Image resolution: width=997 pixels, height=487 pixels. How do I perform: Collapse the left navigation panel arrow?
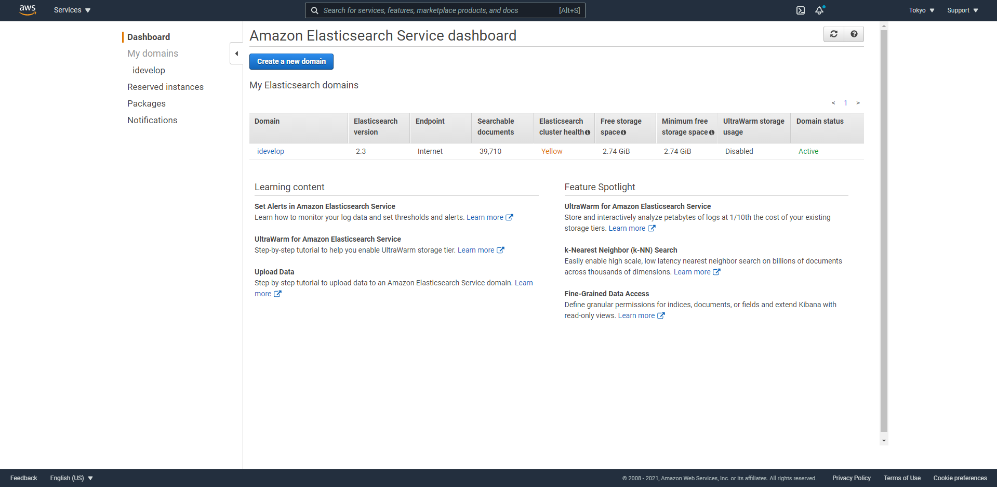point(236,54)
